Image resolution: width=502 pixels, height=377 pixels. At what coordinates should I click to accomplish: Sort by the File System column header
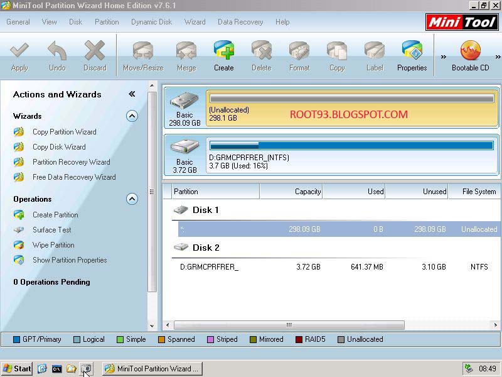tap(474, 192)
